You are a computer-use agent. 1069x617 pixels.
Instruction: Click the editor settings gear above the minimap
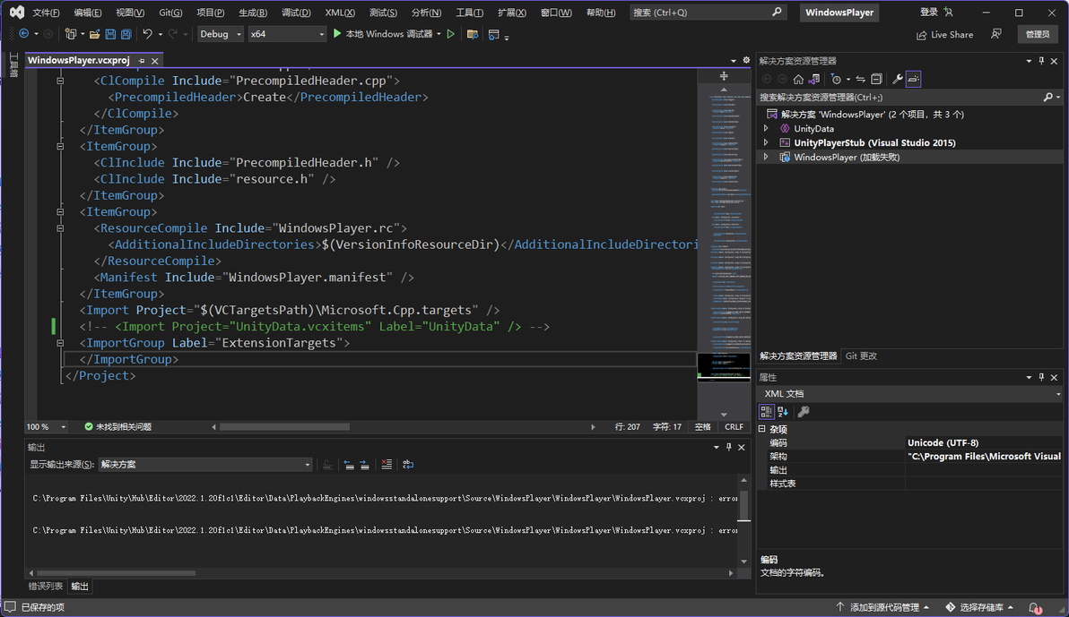click(x=746, y=61)
